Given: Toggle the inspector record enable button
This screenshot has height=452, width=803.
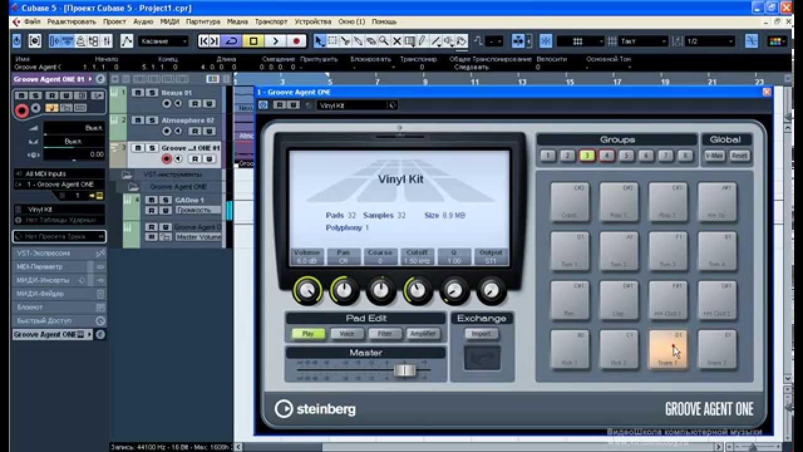Looking at the screenshot, I should tap(22, 111).
